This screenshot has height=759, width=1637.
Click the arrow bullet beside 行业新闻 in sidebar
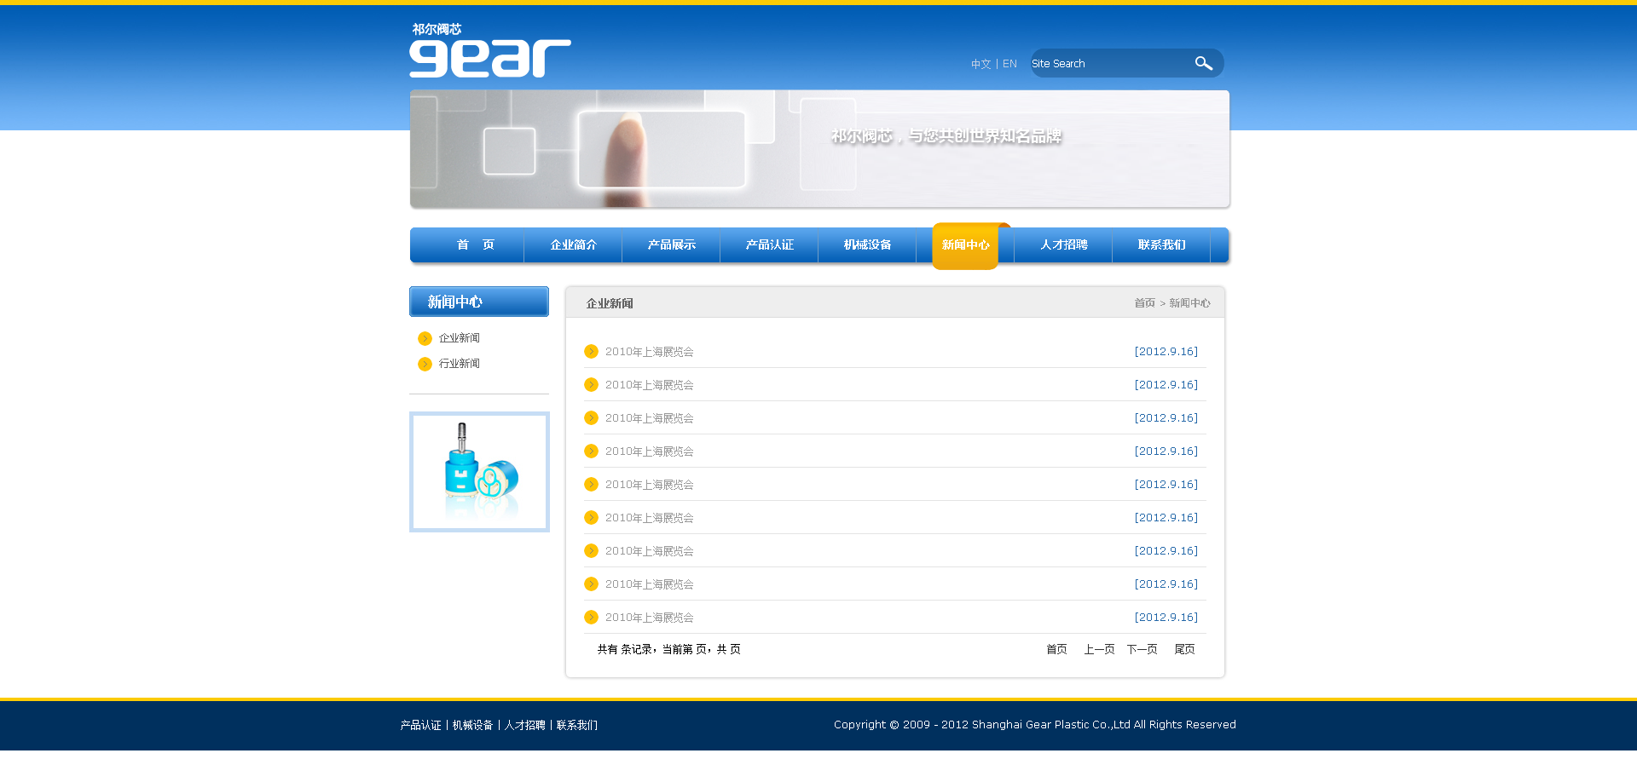pyautogui.click(x=425, y=365)
